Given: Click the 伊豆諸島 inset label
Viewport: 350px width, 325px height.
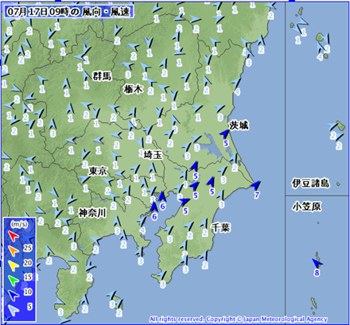Looking at the screenshot, I should point(311,183).
